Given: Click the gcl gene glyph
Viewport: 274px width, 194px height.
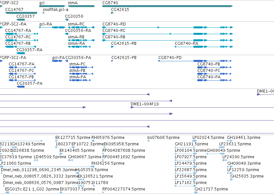Looking at the screenshot, I should coord(52,6).
